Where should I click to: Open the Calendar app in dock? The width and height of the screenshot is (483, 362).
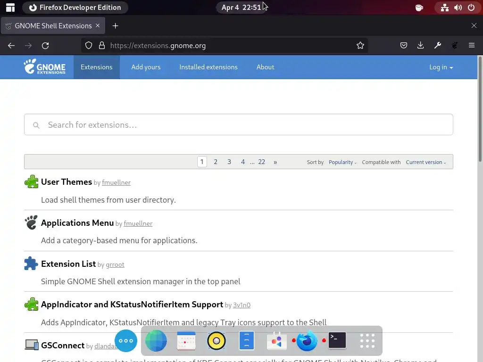[x=186, y=341]
